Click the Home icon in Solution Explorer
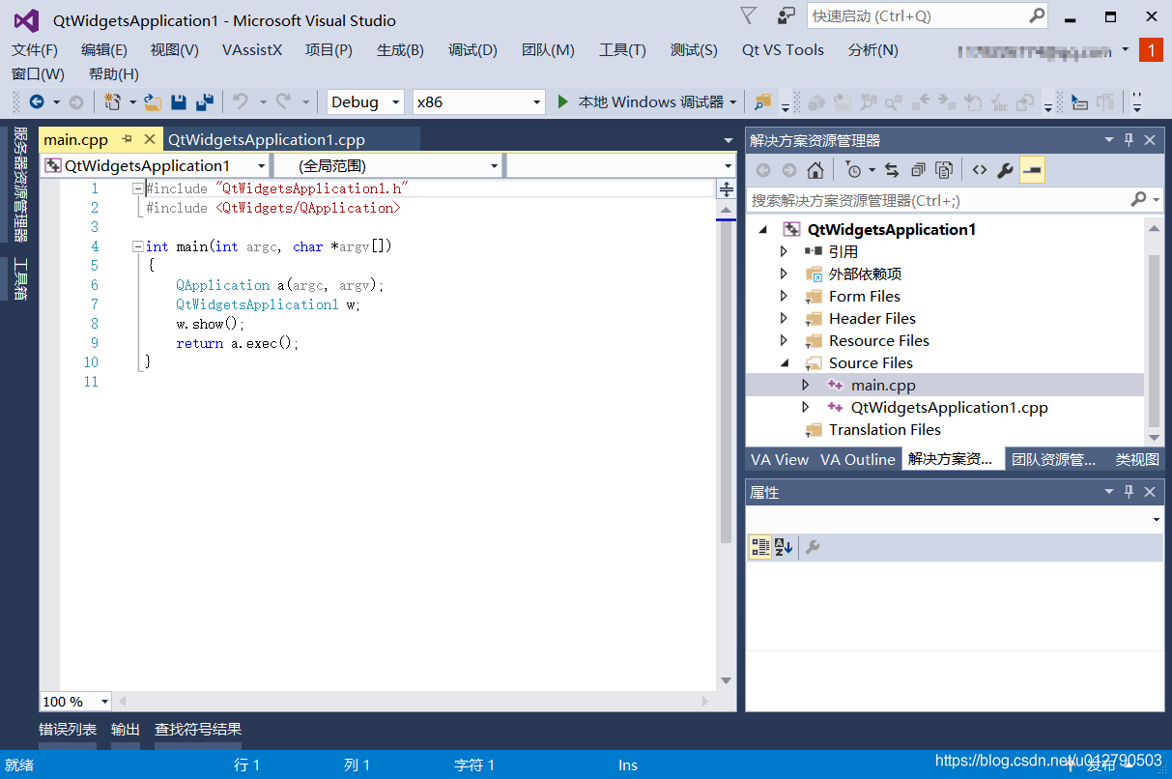1172x779 pixels. click(815, 170)
